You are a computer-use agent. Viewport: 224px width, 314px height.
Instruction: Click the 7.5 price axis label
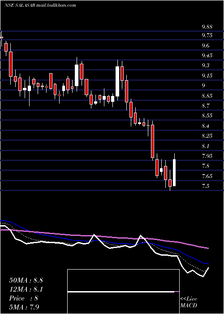pyautogui.click(x=205, y=186)
